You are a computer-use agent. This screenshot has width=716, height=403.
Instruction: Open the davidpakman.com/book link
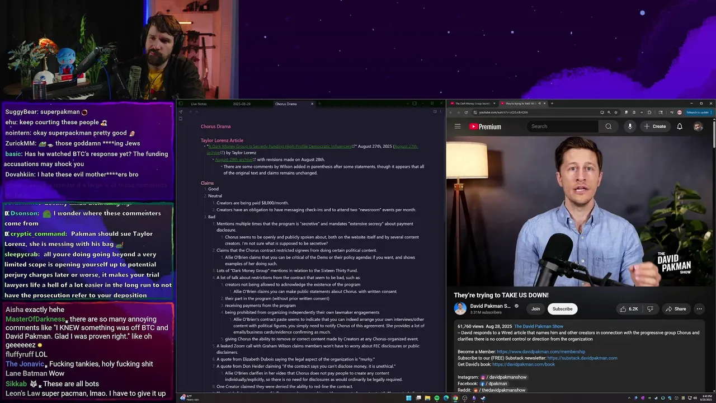point(524,364)
